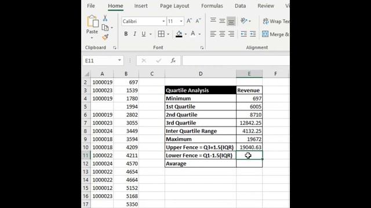
Task: Click the 3rd Quartile value 12842.25
Action: point(249,123)
